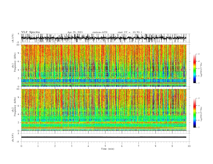Click the ch.1 spectrogram color bar

point(195,69)
